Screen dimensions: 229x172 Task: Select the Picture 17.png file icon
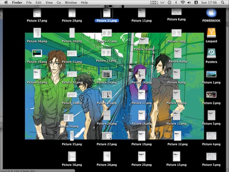(x=142, y=95)
